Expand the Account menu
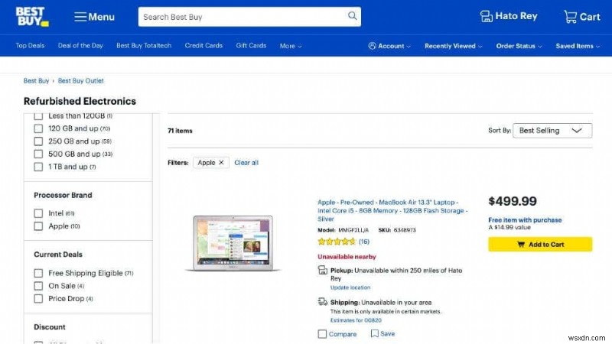The width and height of the screenshot is (612, 344). (389, 46)
